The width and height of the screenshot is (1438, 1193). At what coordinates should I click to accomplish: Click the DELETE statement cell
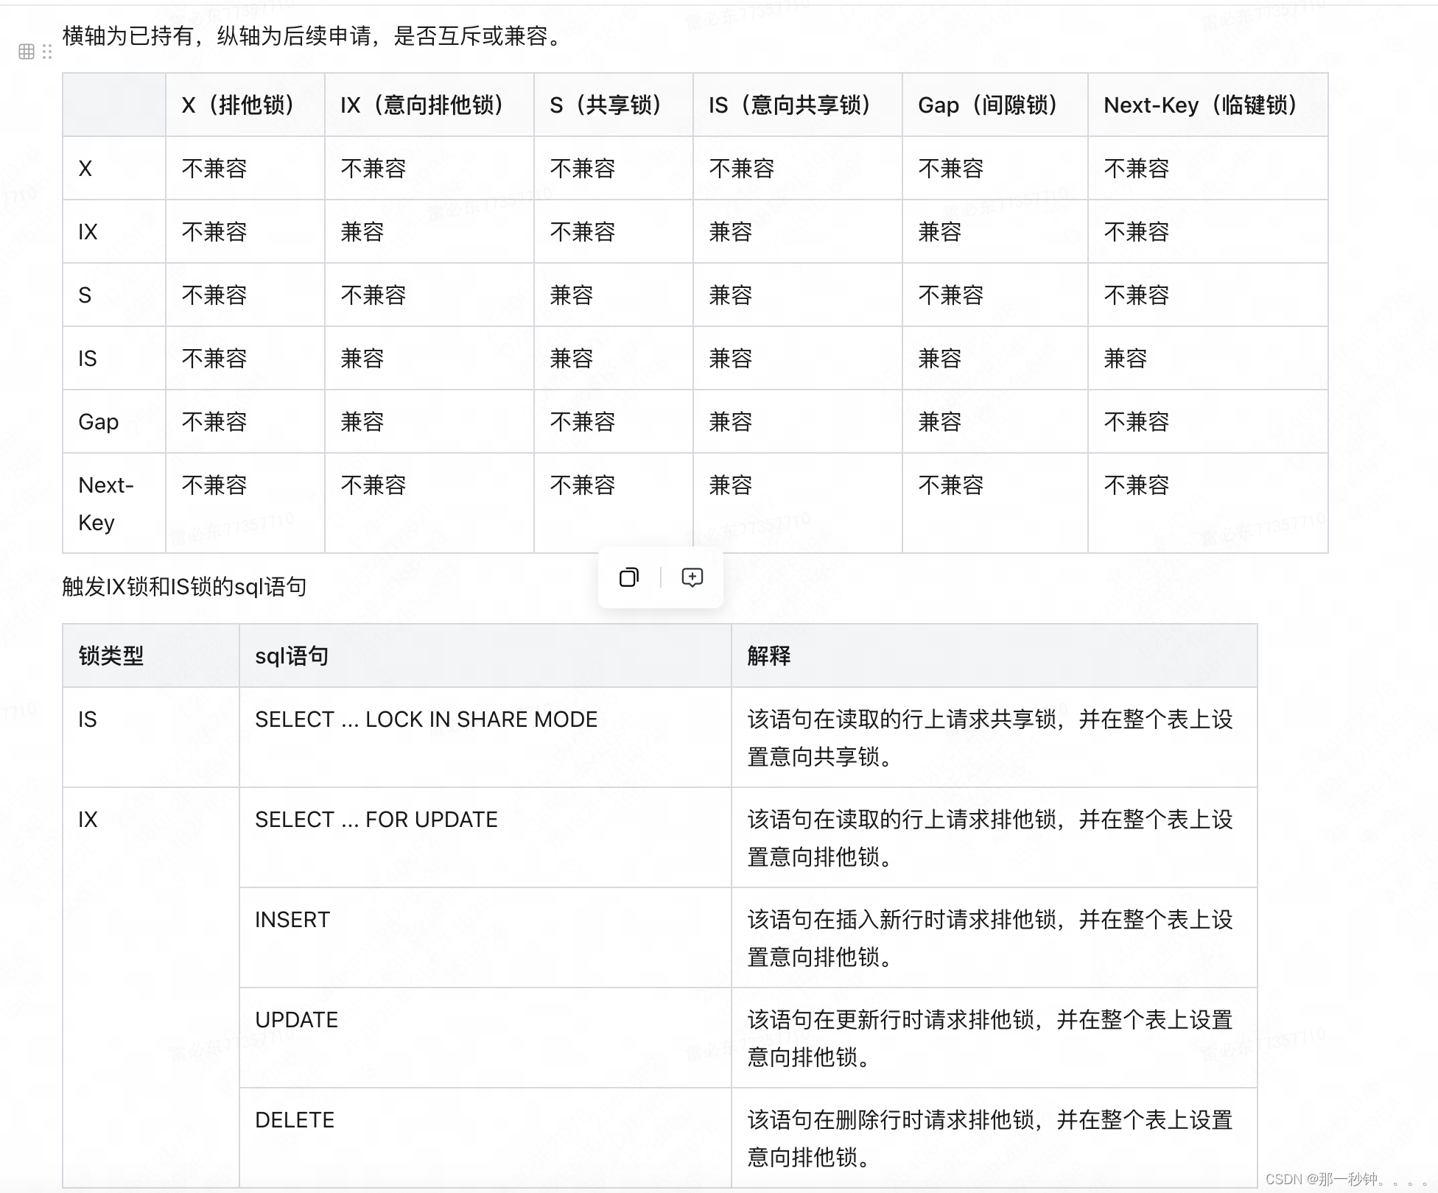[295, 1120]
